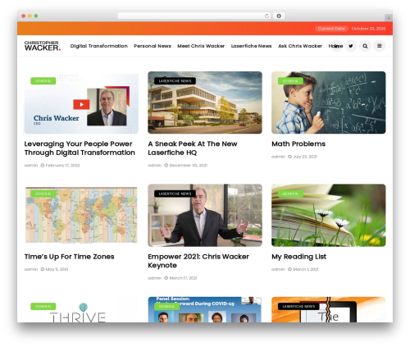Click the December 30, 2021 date
The width and height of the screenshot is (410, 347).
click(189, 166)
